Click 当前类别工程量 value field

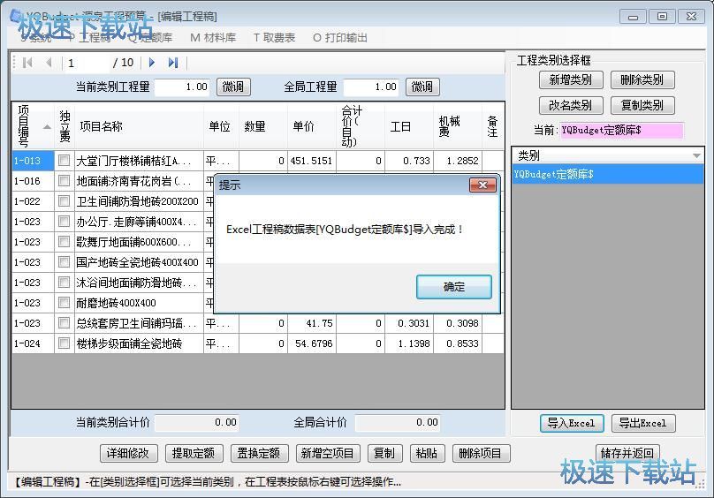coord(183,87)
